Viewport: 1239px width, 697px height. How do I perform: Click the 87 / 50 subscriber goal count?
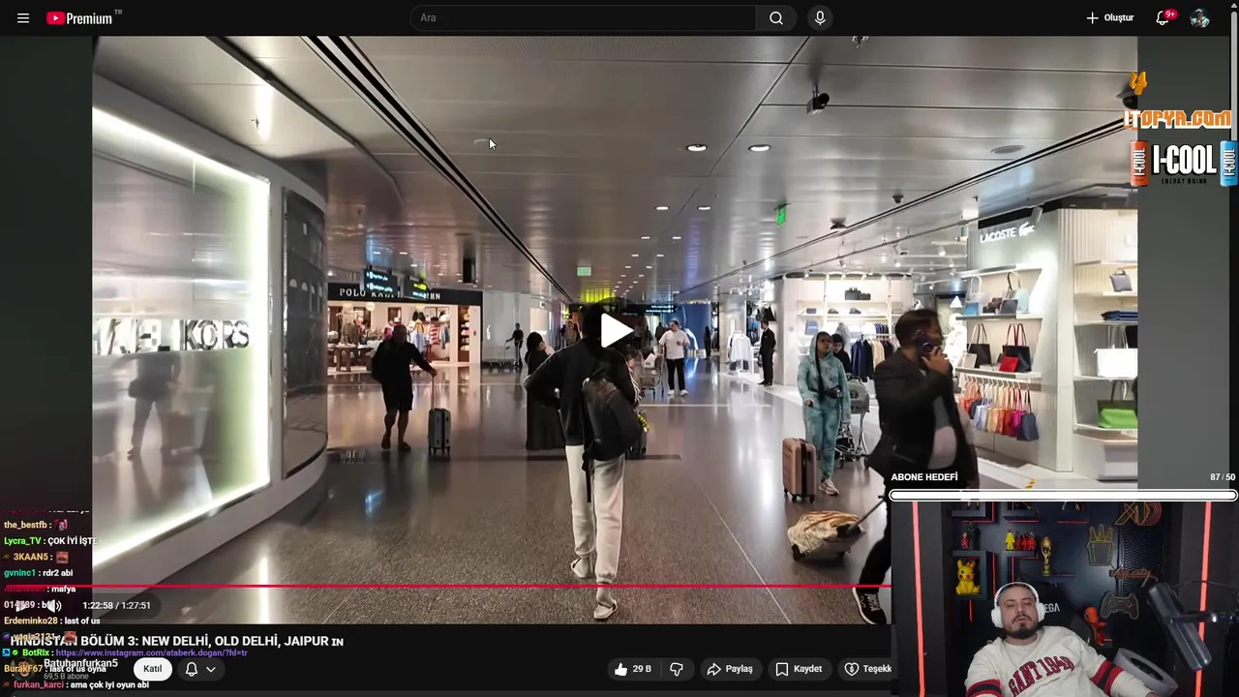point(1223,477)
